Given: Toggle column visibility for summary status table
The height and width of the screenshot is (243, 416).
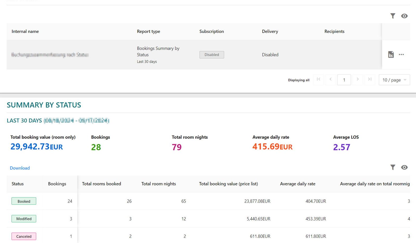Looking at the screenshot, I should [404, 167].
